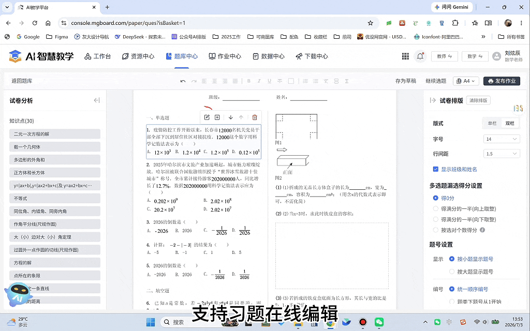Click the redo icon in editor toolbar

click(x=194, y=81)
